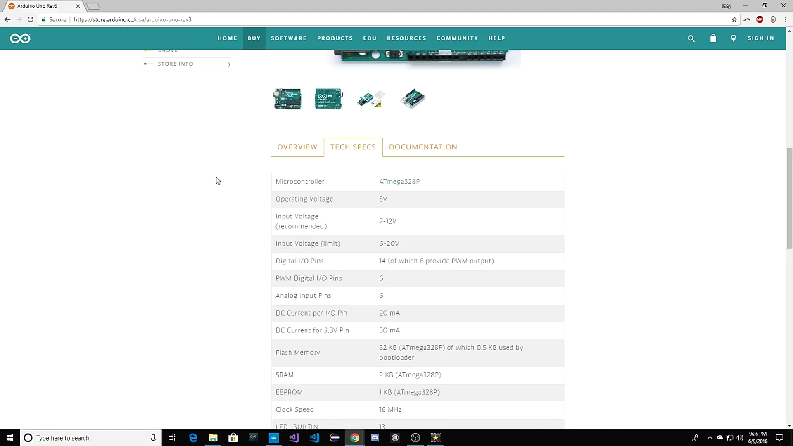Click the store location pin icon
Screen dimensions: 793x446
pos(733,38)
